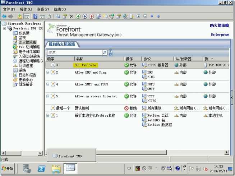Open the 帮助(H) menu
Screen dimensions: 235x176
[x=60, y=9]
